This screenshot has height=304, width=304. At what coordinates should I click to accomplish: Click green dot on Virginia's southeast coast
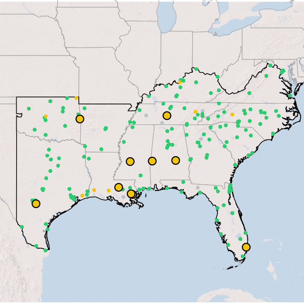(290, 95)
